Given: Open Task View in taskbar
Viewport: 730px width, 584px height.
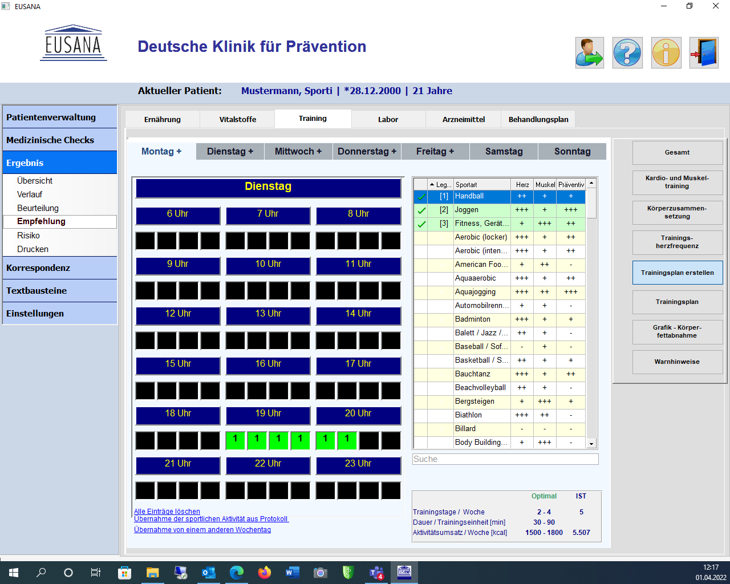Looking at the screenshot, I should click(96, 573).
